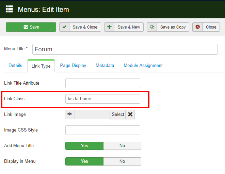
Task: Click the Save & Close checkmark icon
Action: pos(64,27)
